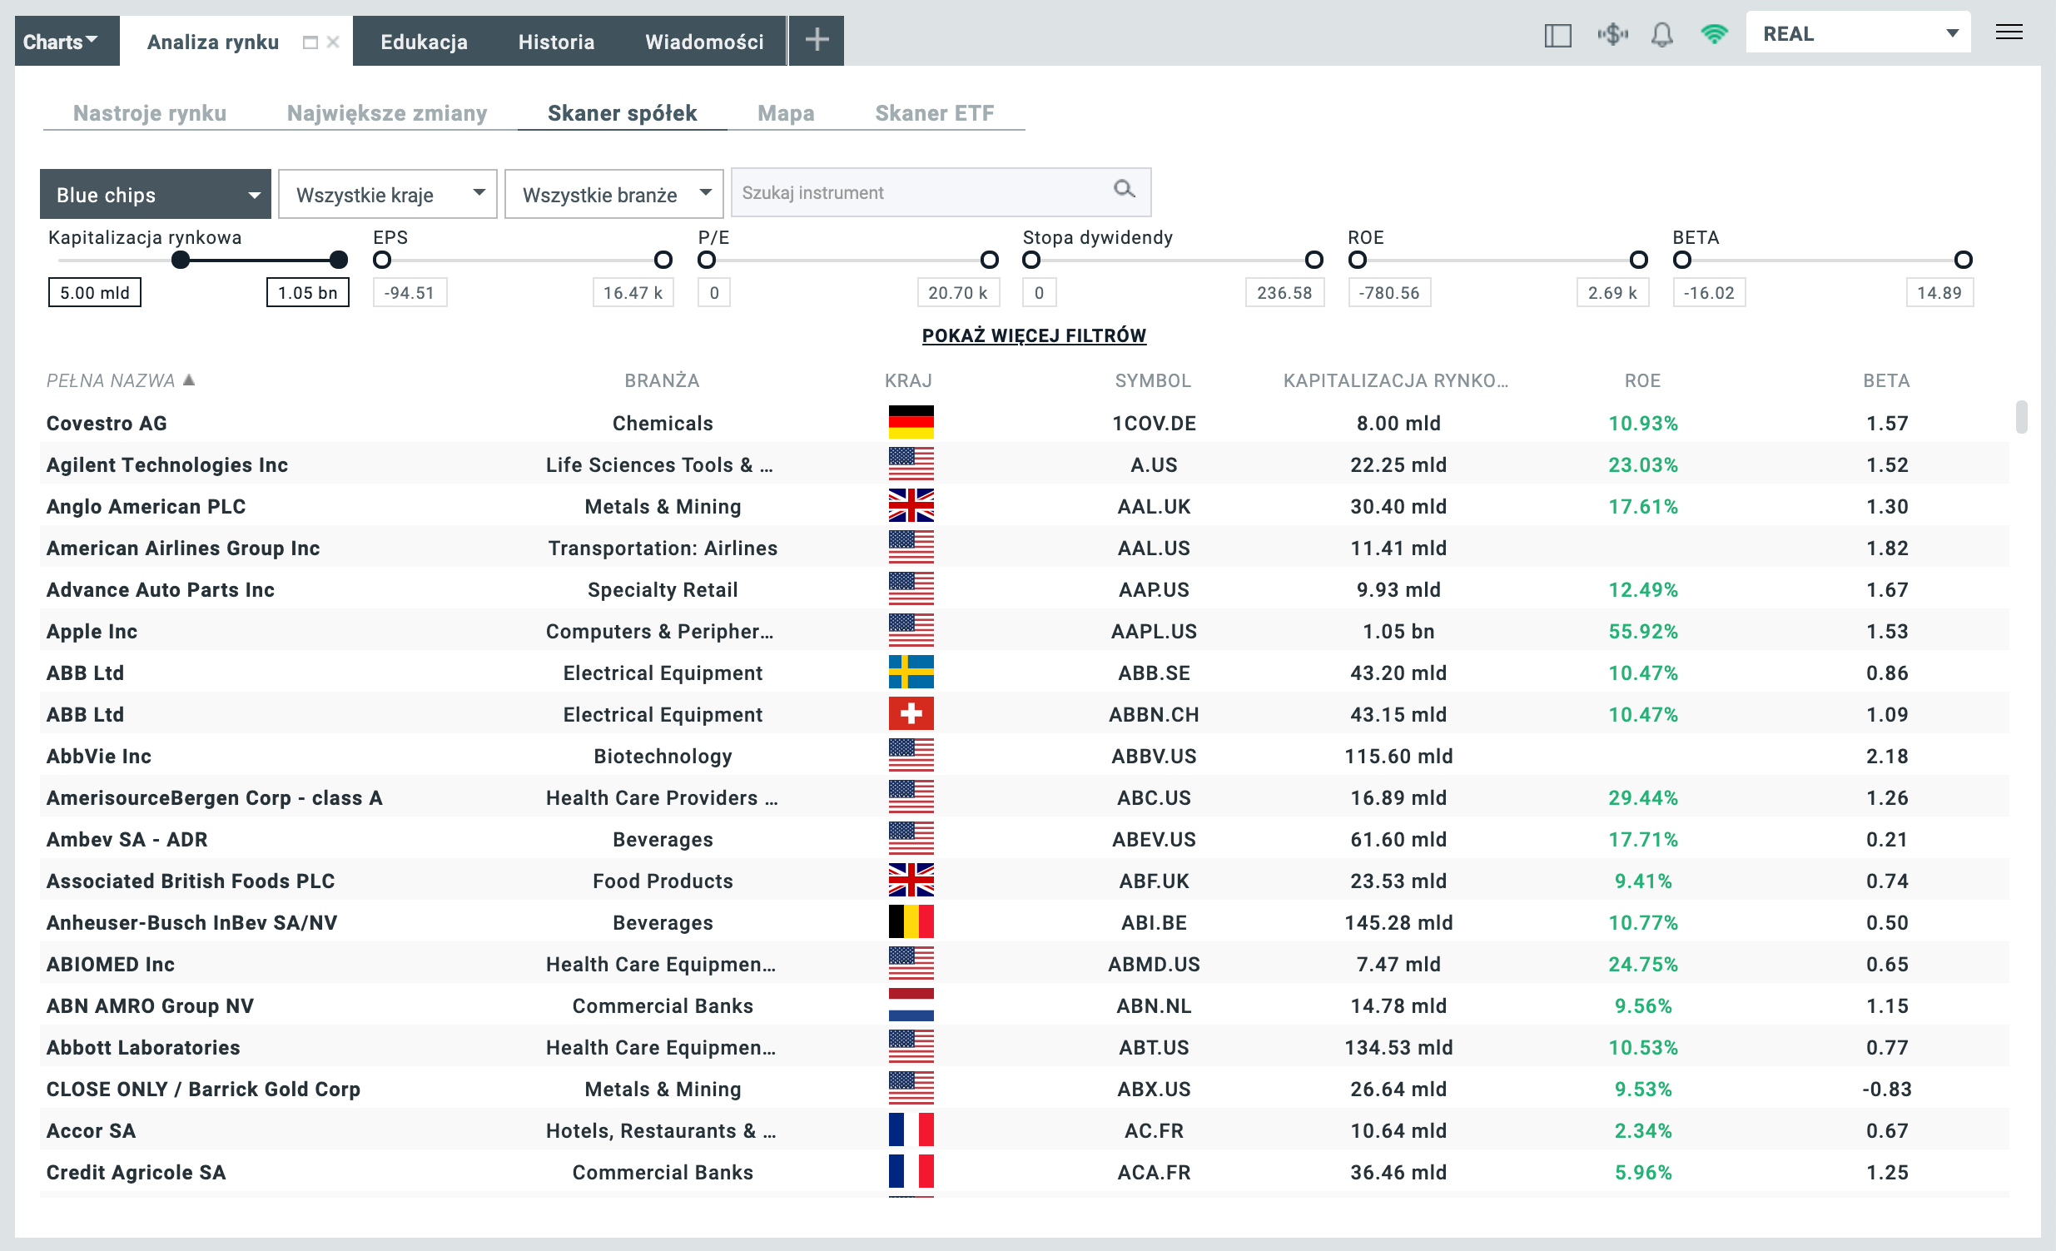Open the Skaner ETF tab
Viewport: 2056px width, 1251px height.
934,112
